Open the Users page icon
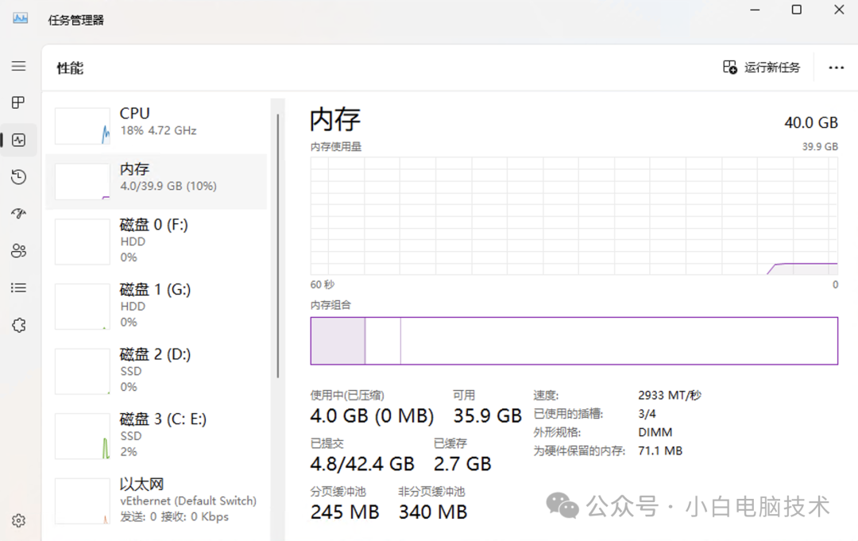The image size is (858, 541). [x=19, y=251]
